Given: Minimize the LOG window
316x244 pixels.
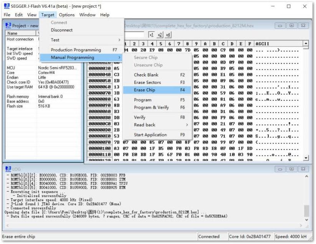Looking at the screenshot, I should [x=280, y=169].
